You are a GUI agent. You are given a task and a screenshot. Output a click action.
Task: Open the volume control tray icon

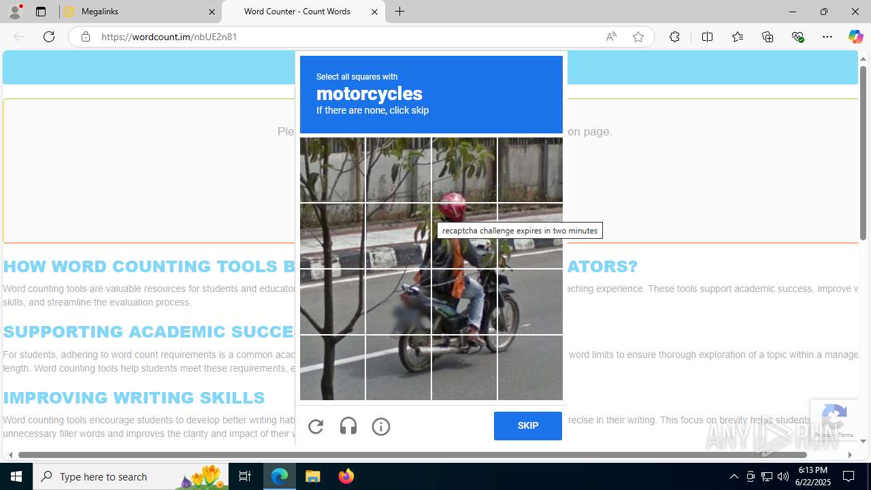click(x=783, y=476)
